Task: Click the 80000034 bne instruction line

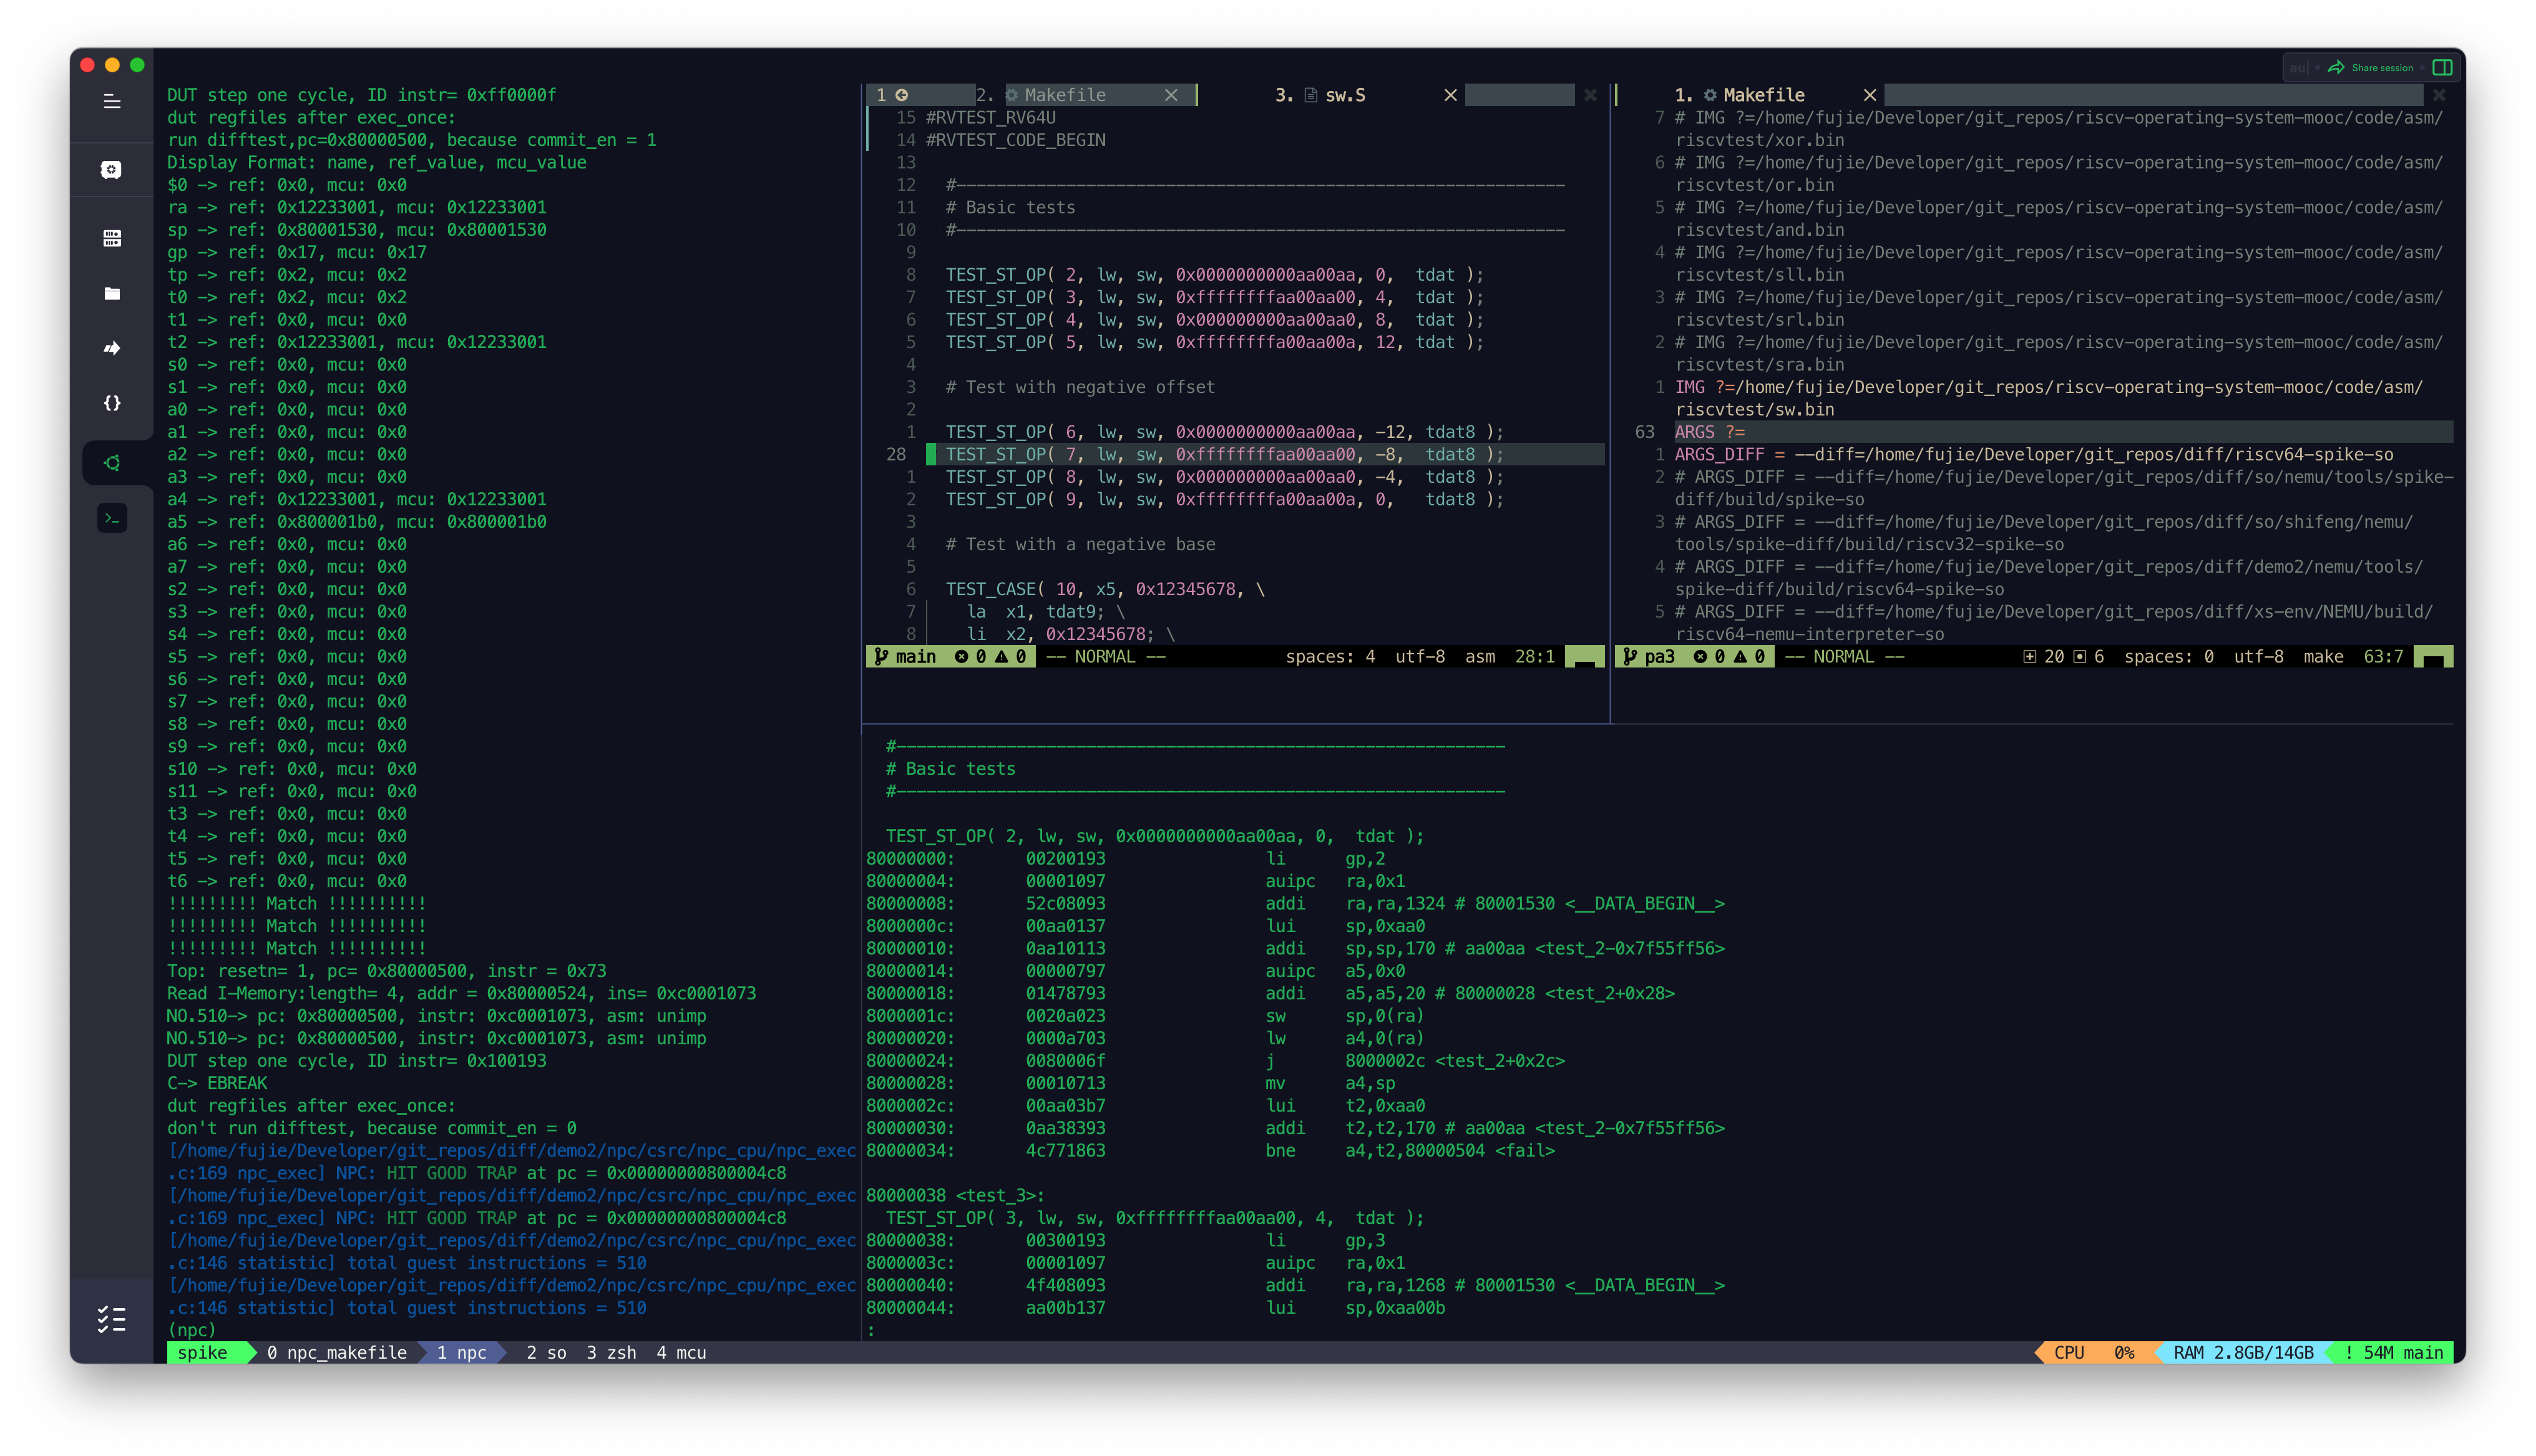Action: (x=1210, y=1150)
